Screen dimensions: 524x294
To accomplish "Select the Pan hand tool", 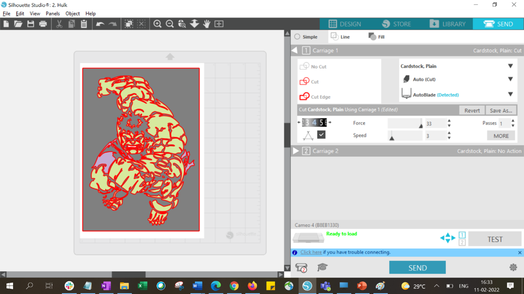I will [207, 24].
